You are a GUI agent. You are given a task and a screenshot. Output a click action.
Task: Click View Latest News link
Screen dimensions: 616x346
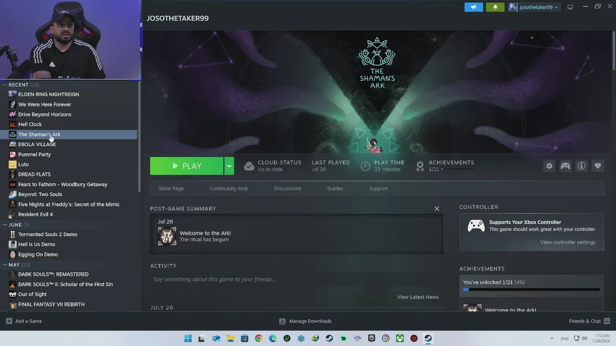pos(418,297)
